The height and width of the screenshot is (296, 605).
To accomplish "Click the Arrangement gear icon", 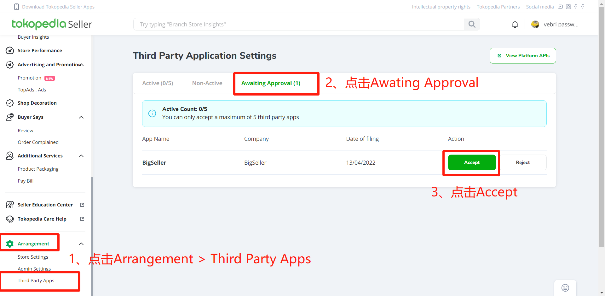I will (x=10, y=244).
